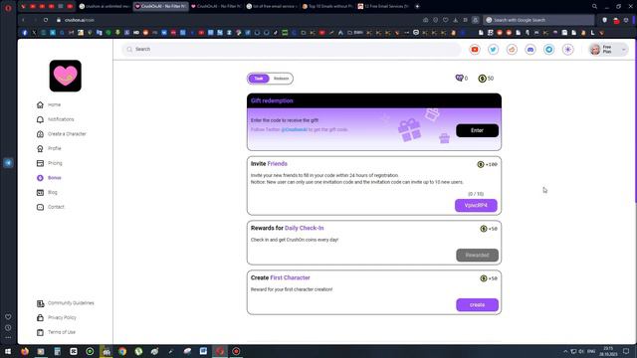Click the Twitter icon in header
The image size is (637, 358).
click(x=494, y=50)
